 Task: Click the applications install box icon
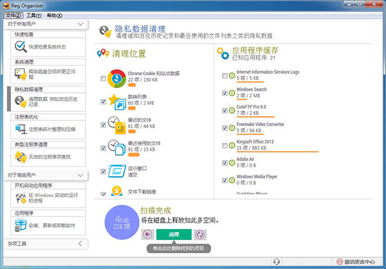tap(21, 225)
